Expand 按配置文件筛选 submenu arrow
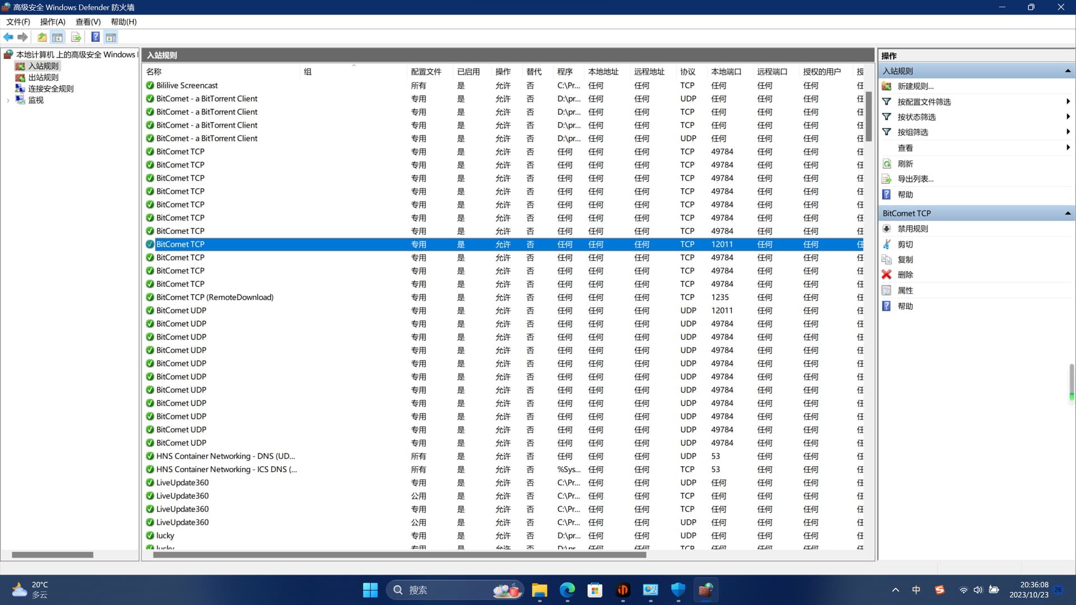This screenshot has height=605, width=1076. (x=1068, y=101)
